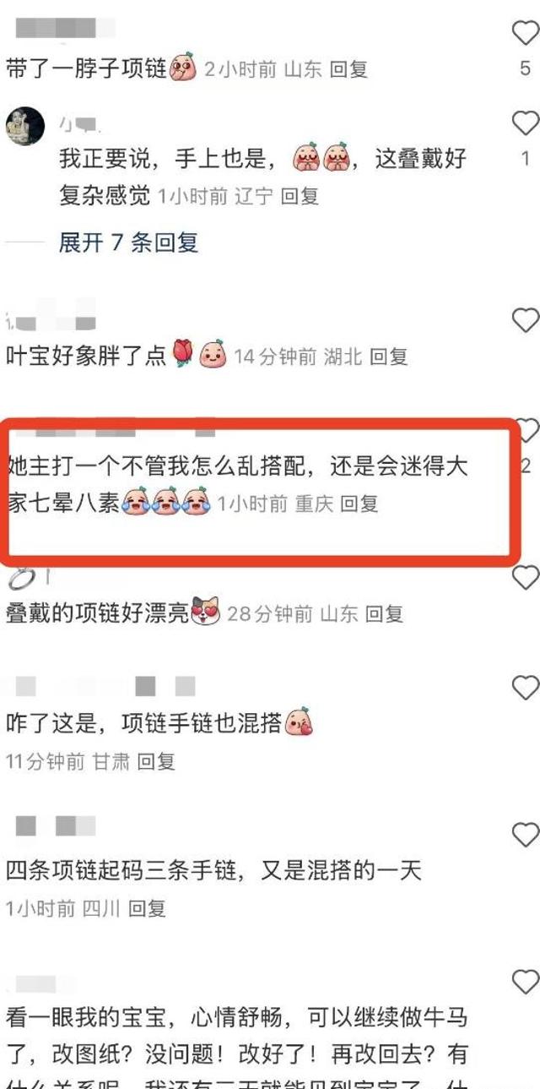
Task: Open the commenter avatar beside 我正要说
Action: point(25,127)
